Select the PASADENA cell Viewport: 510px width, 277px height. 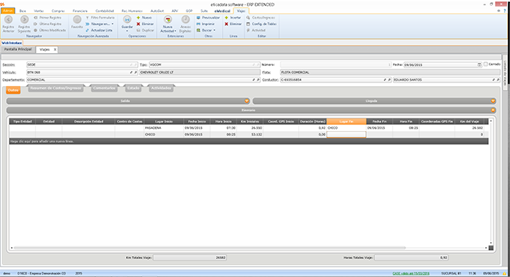[163, 128]
